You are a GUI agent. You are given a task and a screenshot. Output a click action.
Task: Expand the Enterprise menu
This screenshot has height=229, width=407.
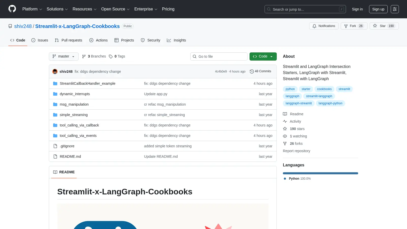click(x=146, y=9)
